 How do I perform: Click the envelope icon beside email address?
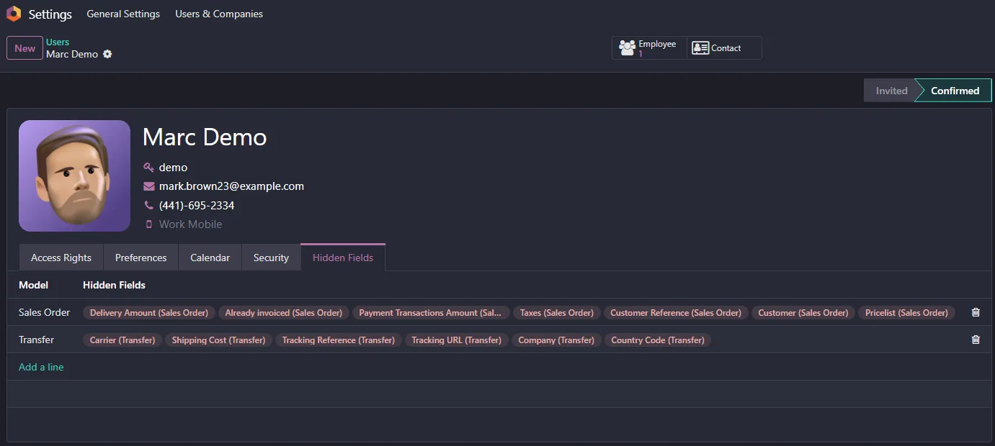point(149,186)
